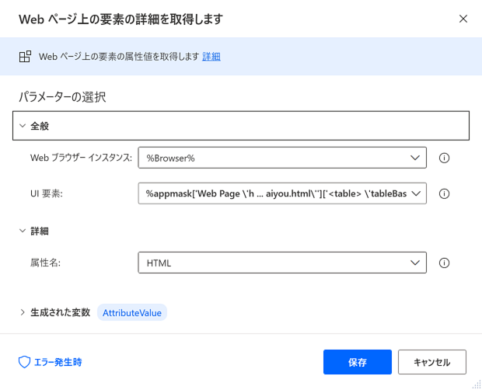The width and height of the screenshot is (482, 390).
Task: Open the 詳細 link in the banner
Action: pyautogui.click(x=211, y=57)
